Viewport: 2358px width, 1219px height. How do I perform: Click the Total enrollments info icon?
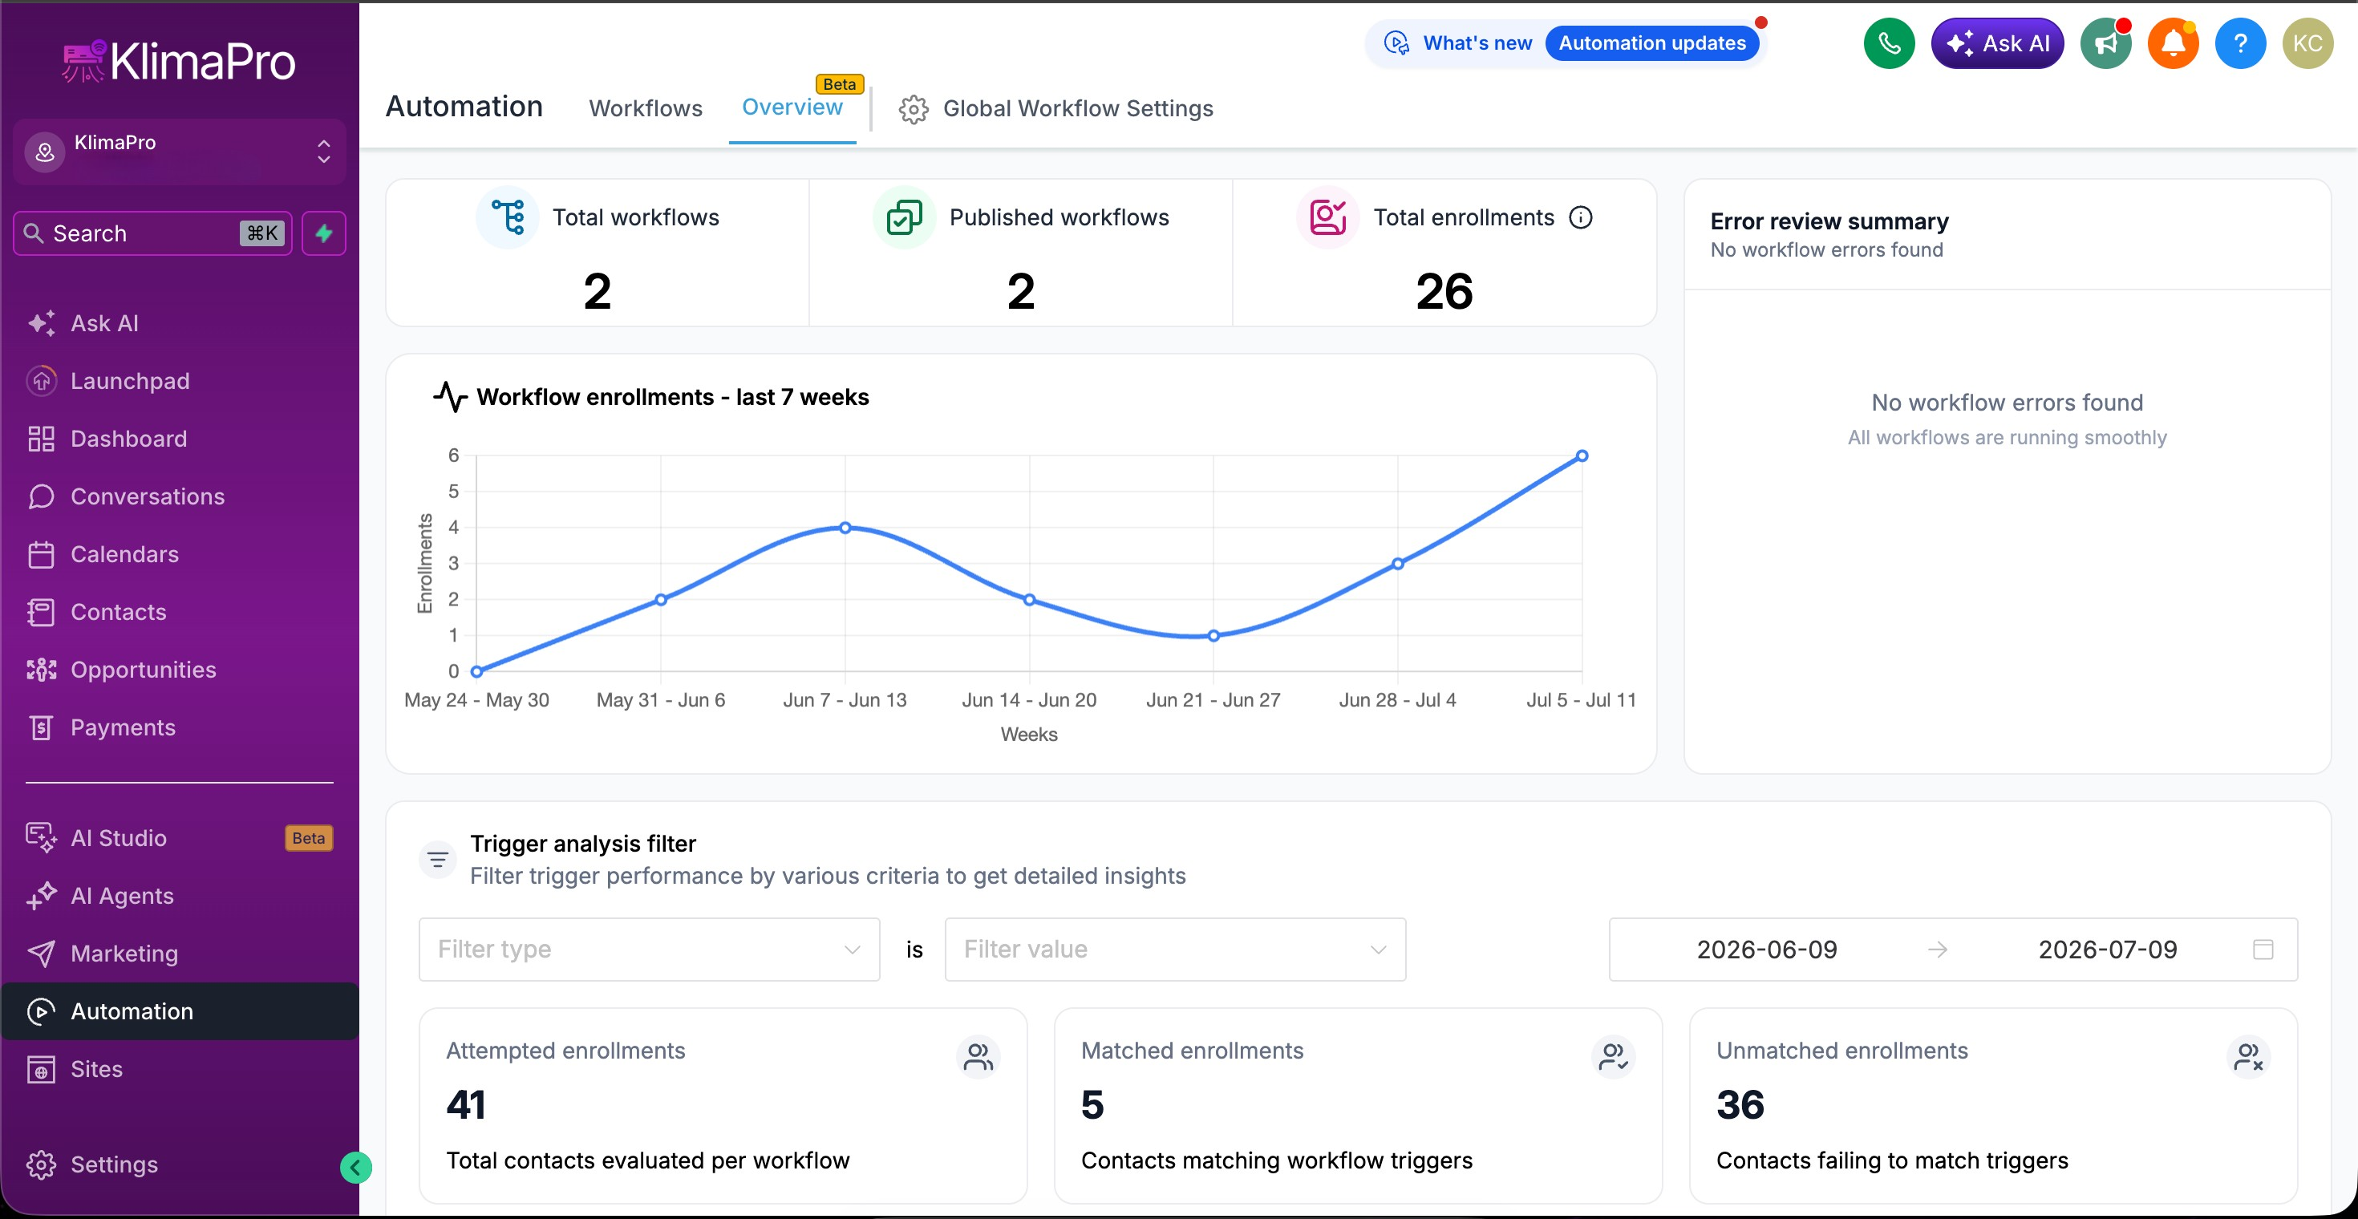click(x=1581, y=218)
